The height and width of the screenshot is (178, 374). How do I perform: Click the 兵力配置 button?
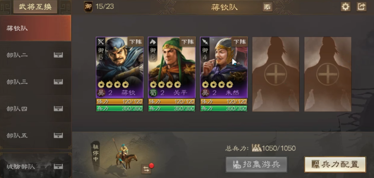pos(335,164)
